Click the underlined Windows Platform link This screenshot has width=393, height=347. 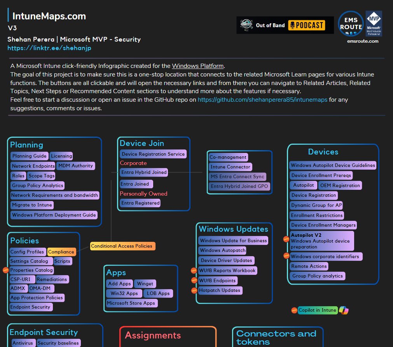click(x=197, y=66)
